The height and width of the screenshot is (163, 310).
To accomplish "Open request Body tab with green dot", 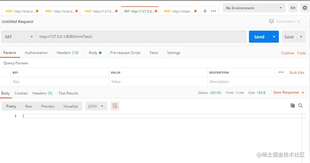I will [95, 53].
